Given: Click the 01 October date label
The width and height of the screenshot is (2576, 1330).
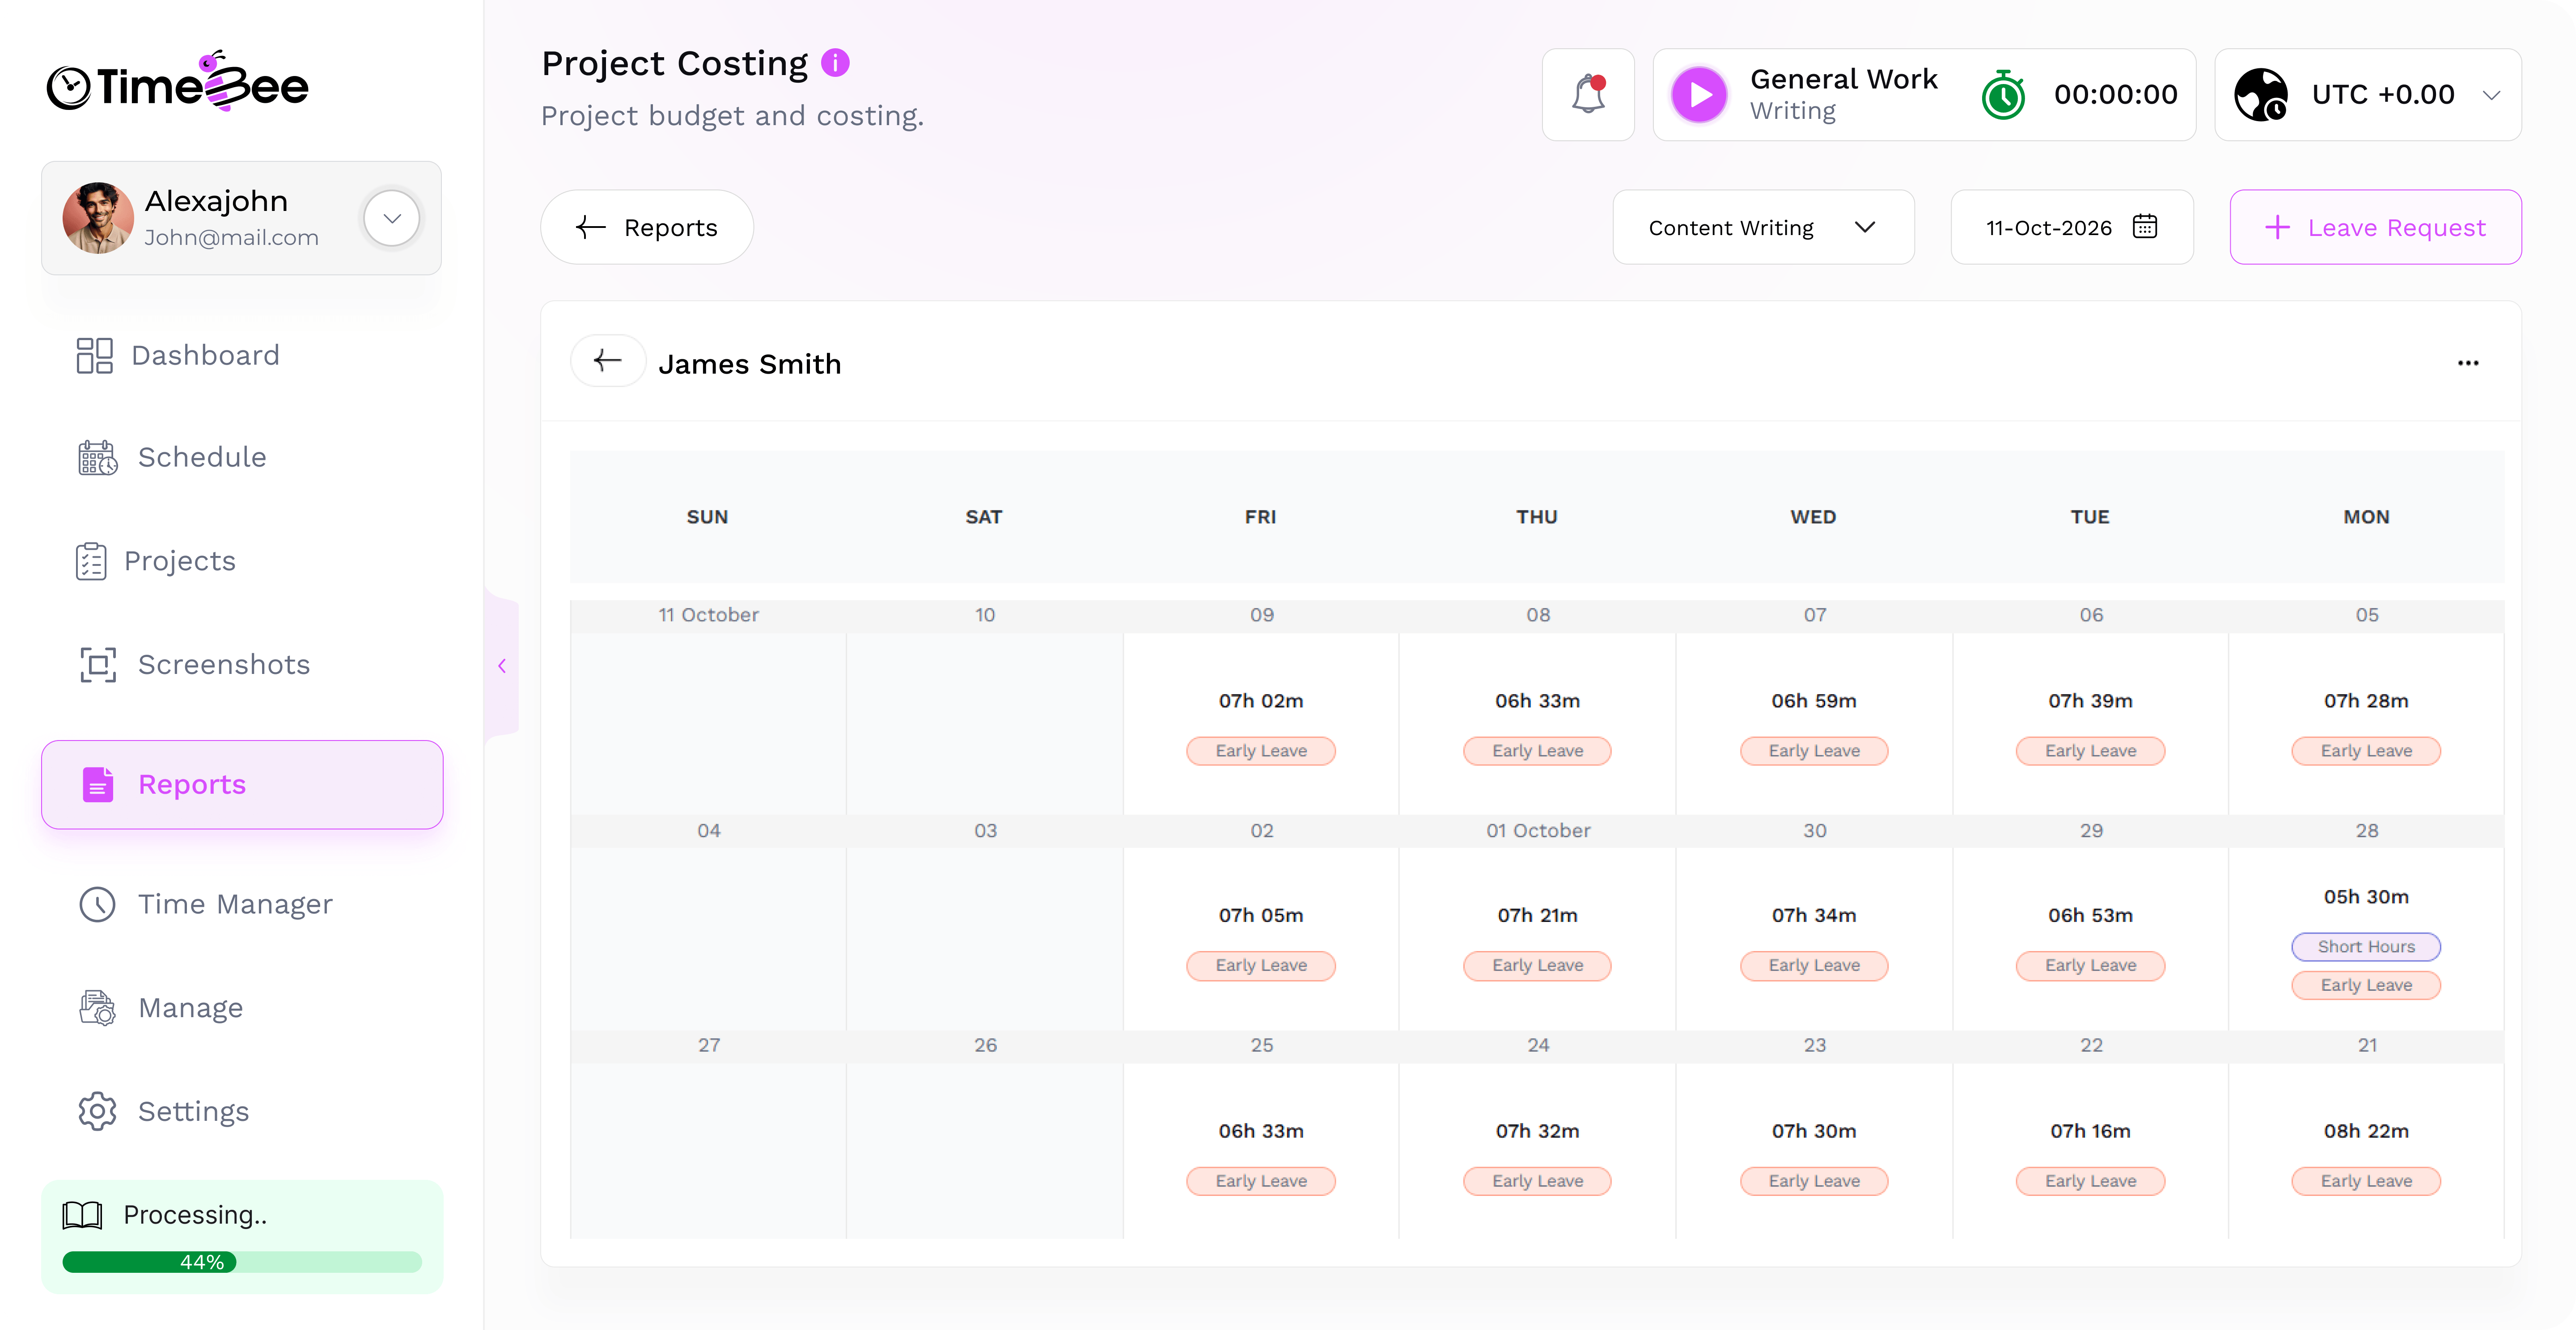Looking at the screenshot, I should [1537, 830].
